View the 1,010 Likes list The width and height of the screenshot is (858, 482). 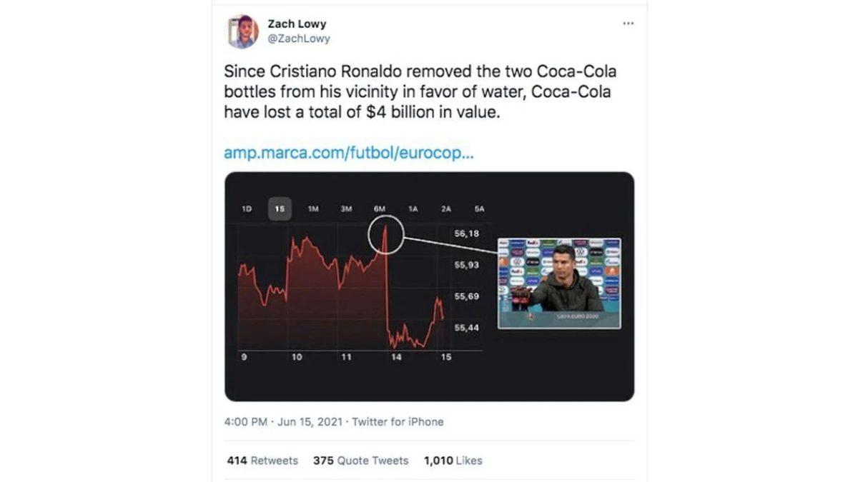tap(452, 461)
